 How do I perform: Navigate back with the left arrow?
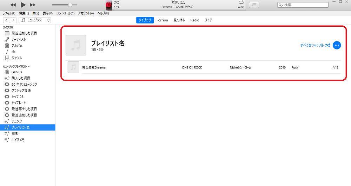point(6,20)
